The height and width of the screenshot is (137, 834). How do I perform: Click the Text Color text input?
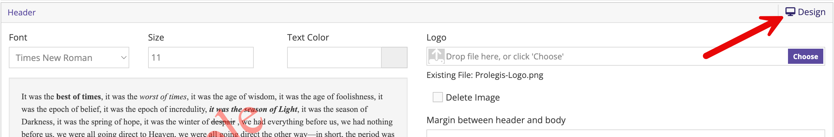click(x=334, y=58)
